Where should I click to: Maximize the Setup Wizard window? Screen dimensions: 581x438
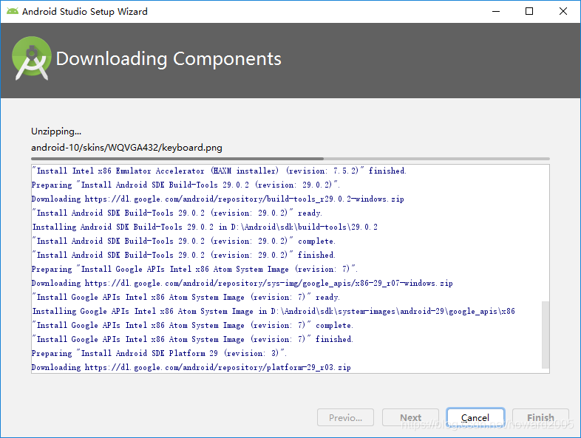pyautogui.click(x=529, y=12)
